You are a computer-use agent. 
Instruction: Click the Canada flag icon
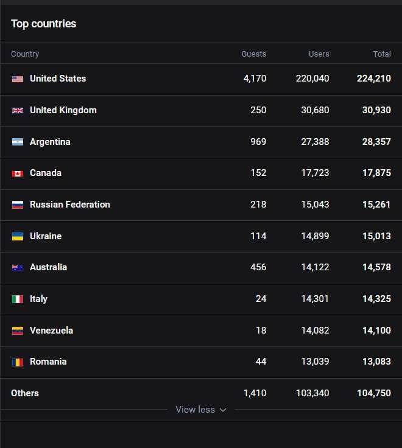[x=18, y=173]
